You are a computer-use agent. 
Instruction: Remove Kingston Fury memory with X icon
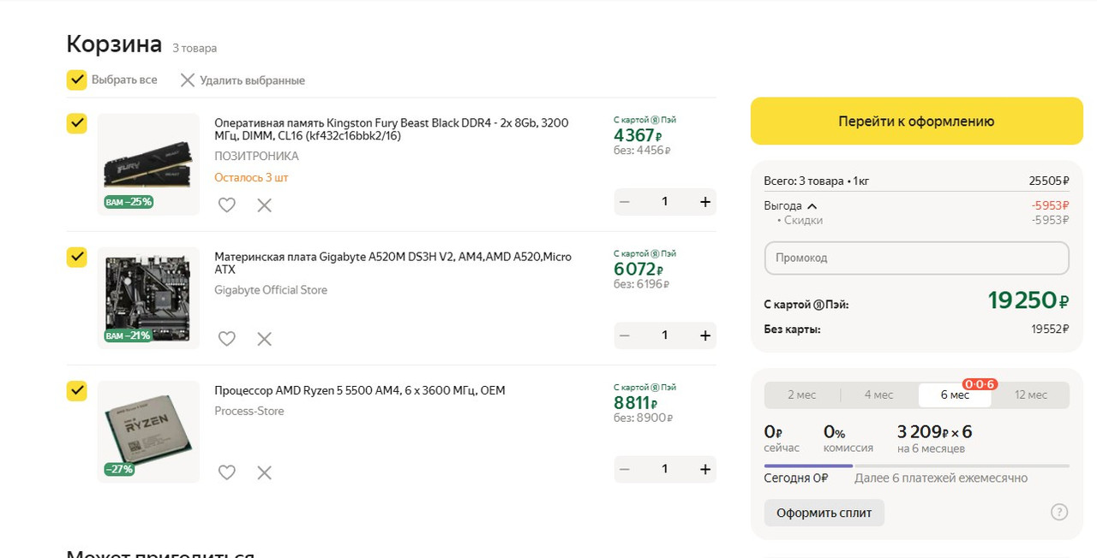click(264, 205)
